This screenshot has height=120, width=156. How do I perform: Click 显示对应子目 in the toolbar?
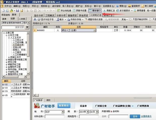pos(45,19)
